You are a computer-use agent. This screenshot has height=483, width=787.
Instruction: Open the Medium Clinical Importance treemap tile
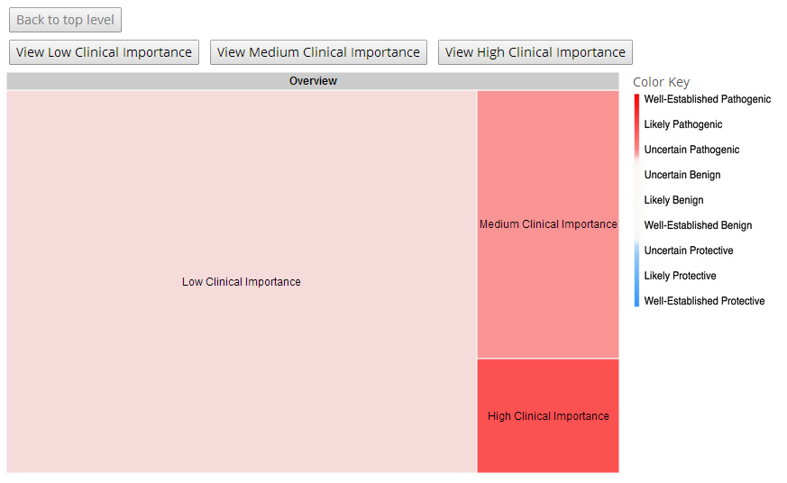[548, 224]
